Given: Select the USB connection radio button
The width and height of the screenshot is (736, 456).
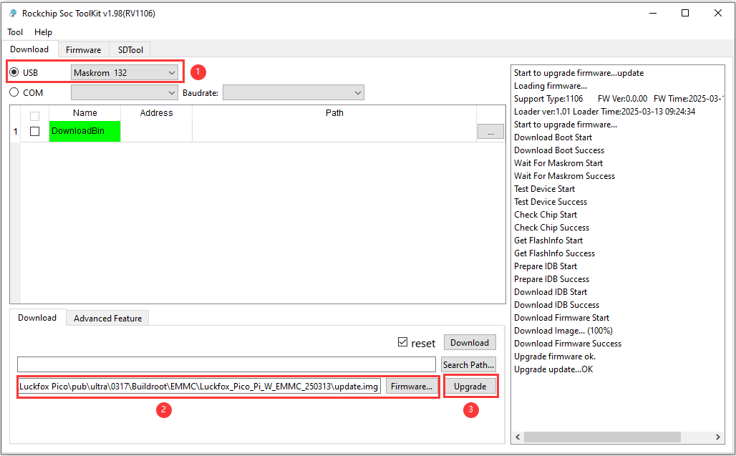Looking at the screenshot, I should click(14, 72).
